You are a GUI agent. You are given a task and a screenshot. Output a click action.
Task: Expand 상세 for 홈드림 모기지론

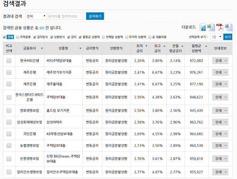pos(220,110)
